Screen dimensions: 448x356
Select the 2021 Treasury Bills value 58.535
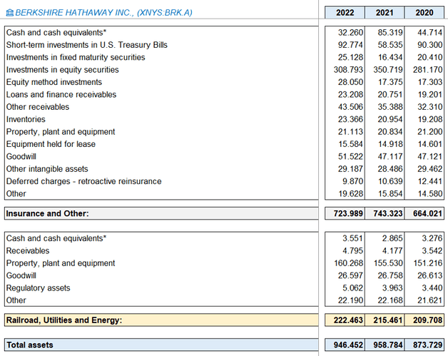390,45
